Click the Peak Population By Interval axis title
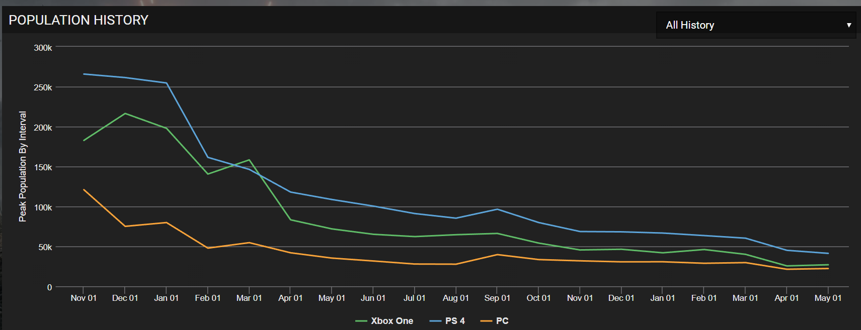 coord(23,166)
